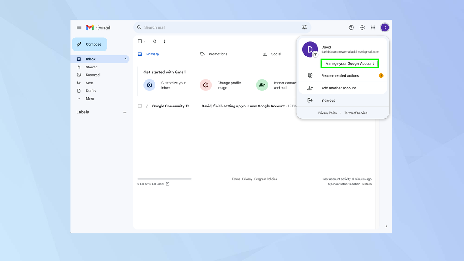Open Gmail settings with the gear icon
Image resolution: width=464 pixels, height=261 pixels.
coord(362,27)
